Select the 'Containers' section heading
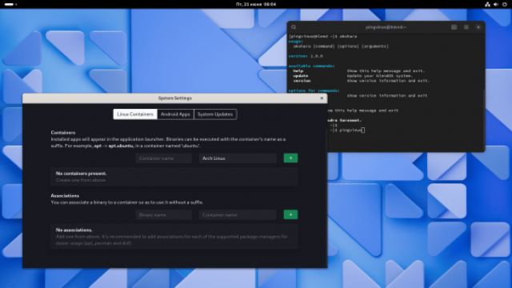 [x=63, y=133]
